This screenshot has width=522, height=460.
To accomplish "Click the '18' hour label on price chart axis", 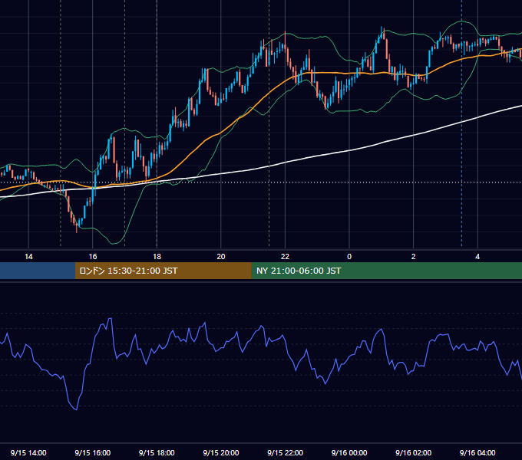I will click(x=157, y=257).
